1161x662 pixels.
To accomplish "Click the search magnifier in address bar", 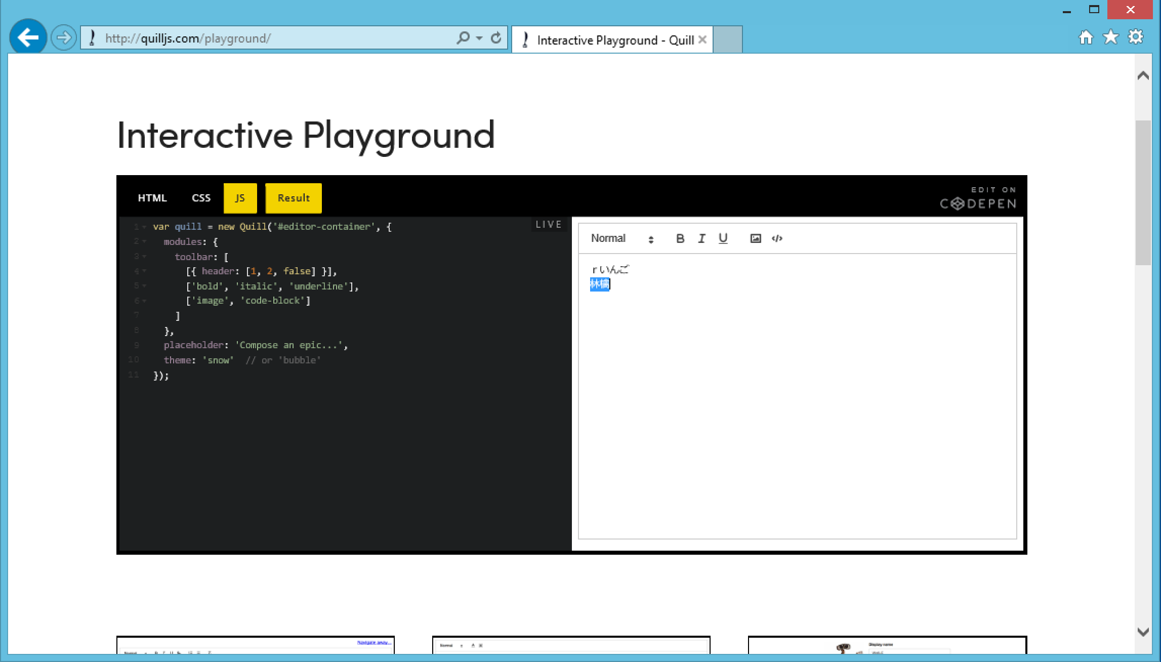I will (x=463, y=38).
